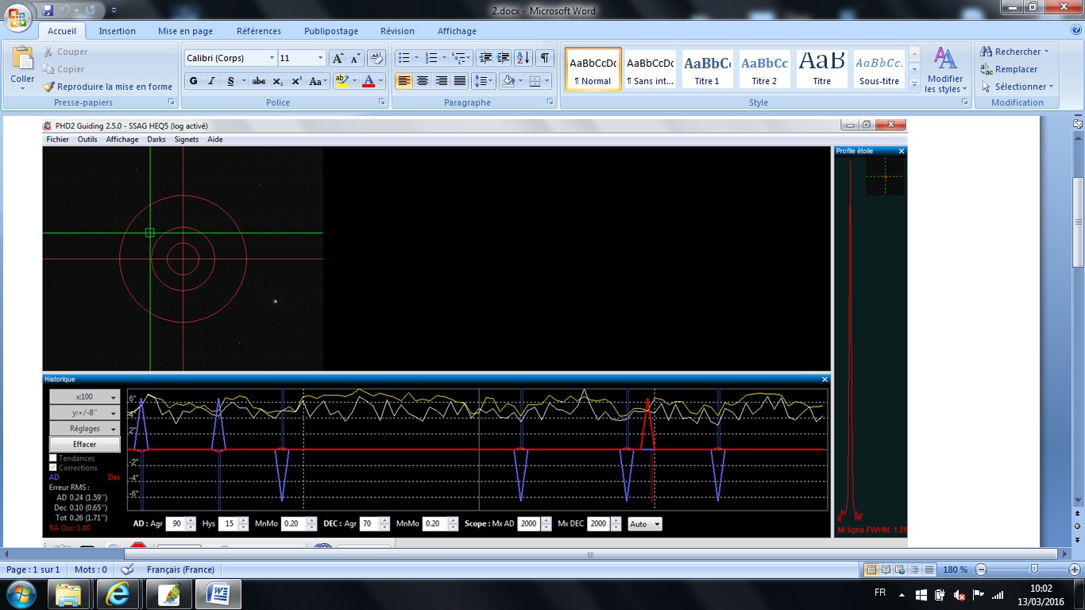Switch to full screen reading view
The image size is (1085, 610).
point(886,569)
